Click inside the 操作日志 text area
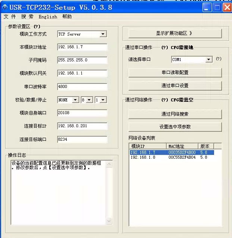Viewport: 232px width, 238px height. [x=58, y=192]
